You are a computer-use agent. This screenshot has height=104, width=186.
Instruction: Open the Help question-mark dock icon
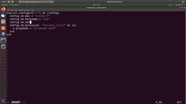pos(3,34)
